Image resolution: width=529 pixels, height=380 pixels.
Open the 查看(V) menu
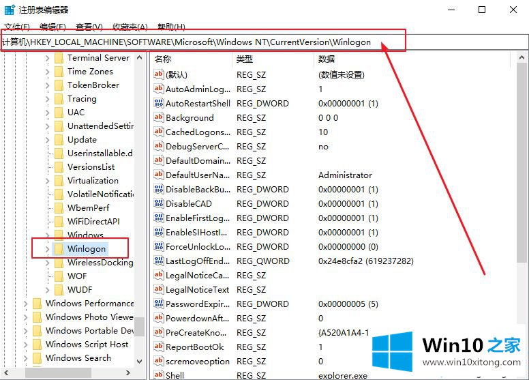[x=89, y=27]
